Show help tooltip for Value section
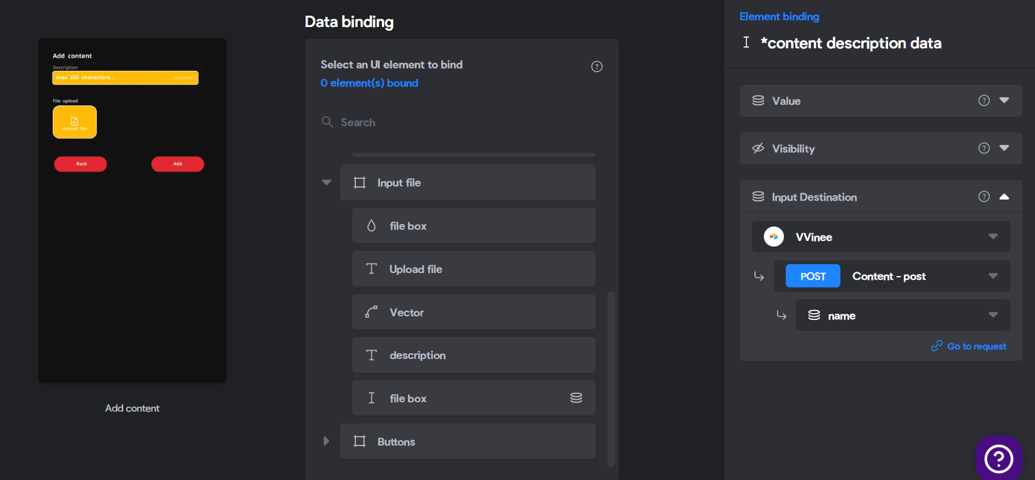 pyautogui.click(x=984, y=100)
